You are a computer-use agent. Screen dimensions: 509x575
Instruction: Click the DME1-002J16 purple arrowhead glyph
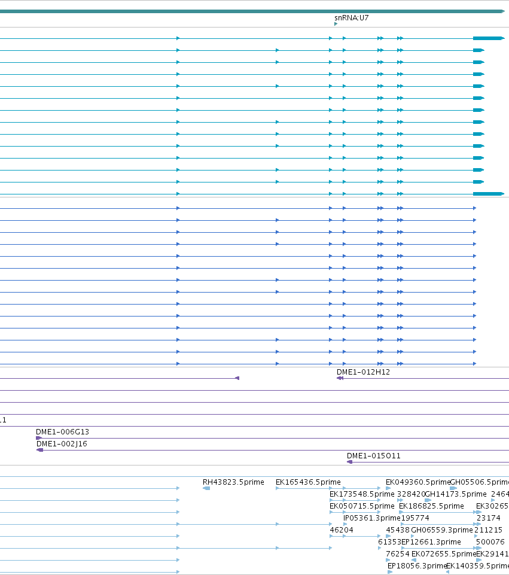coord(39,450)
